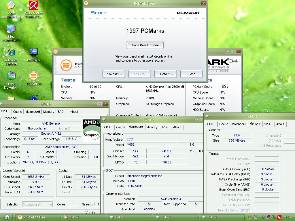The width and height of the screenshot is (295, 221).
Task: Click the Futuremark orange logo
Action: (x=66, y=65)
